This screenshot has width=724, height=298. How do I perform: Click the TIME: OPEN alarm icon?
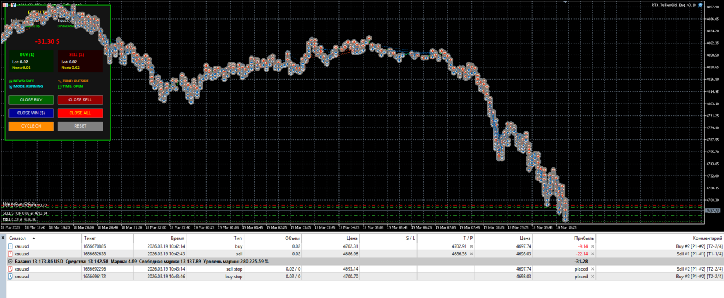click(60, 87)
